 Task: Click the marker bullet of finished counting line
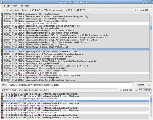coord(2,40)
